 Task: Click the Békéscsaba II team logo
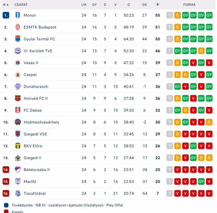(x=18, y=170)
